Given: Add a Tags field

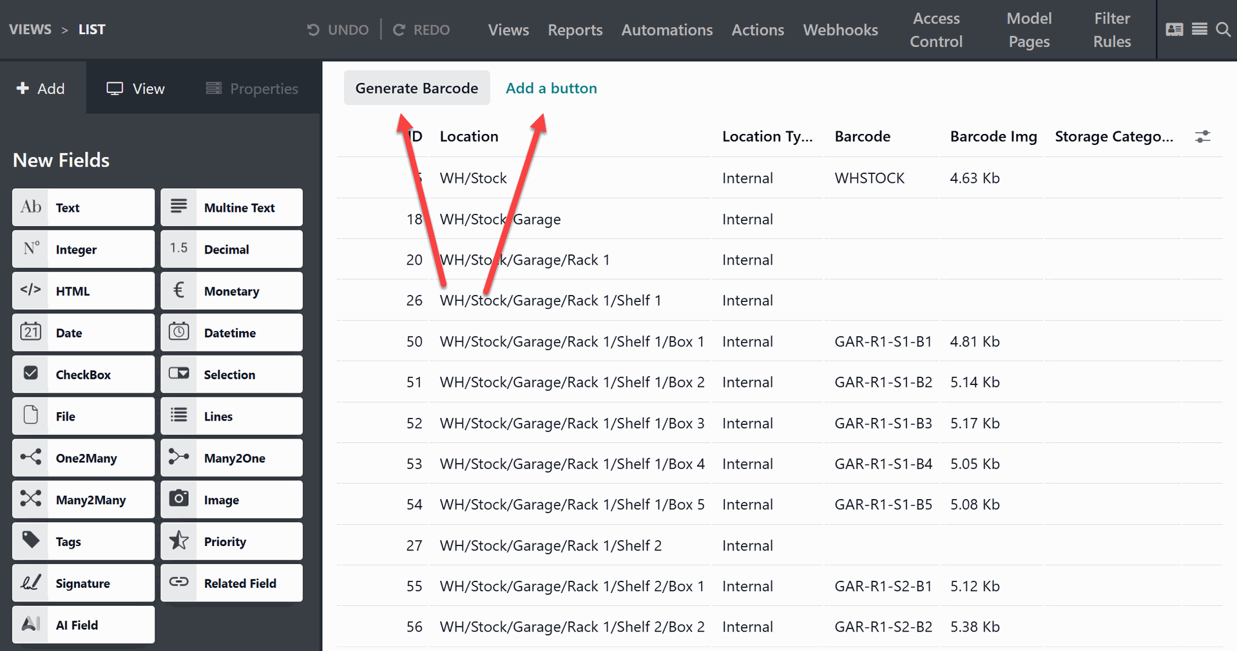Looking at the screenshot, I should (83, 542).
